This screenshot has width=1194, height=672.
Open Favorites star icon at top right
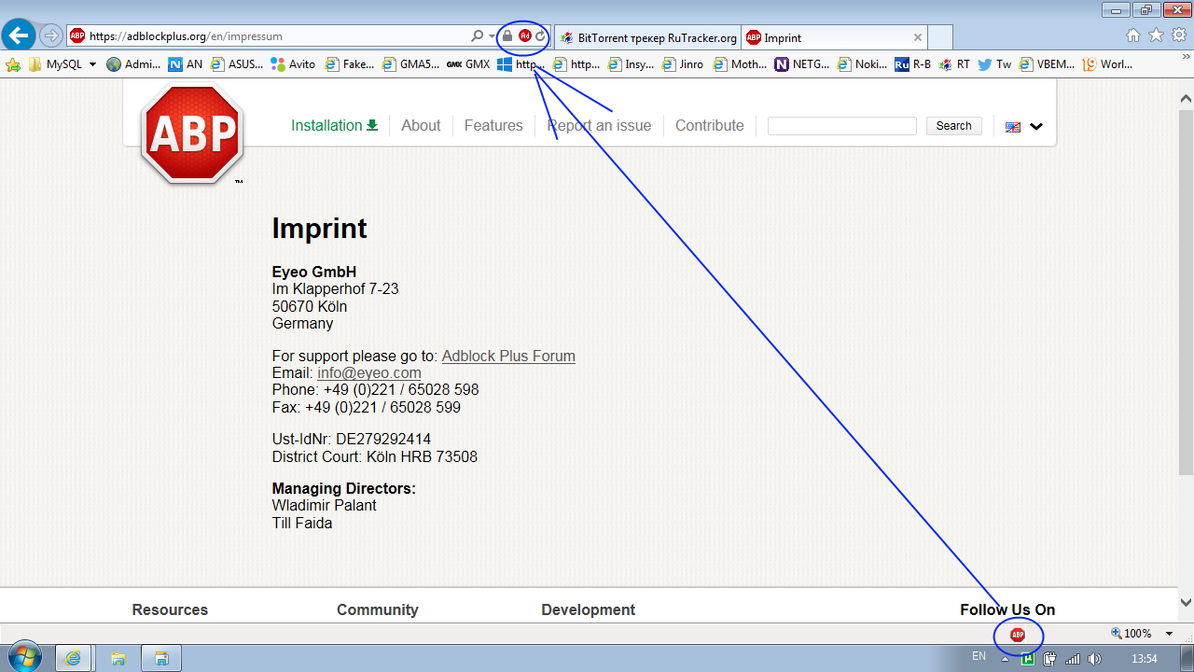pyautogui.click(x=1156, y=35)
